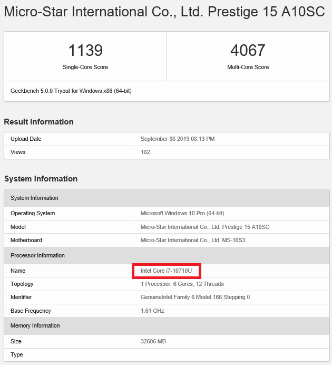Select the upload date September 08 2019
Screen dimensions: 332x365
click(x=178, y=139)
